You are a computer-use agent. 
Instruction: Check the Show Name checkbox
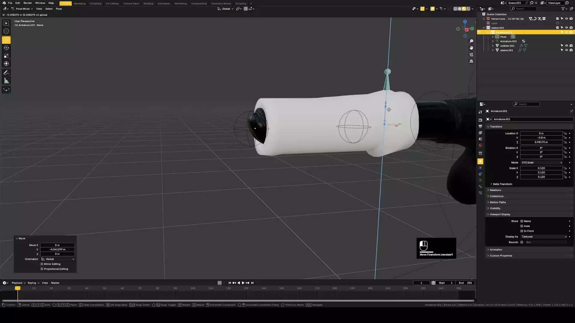pyautogui.click(x=522, y=221)
